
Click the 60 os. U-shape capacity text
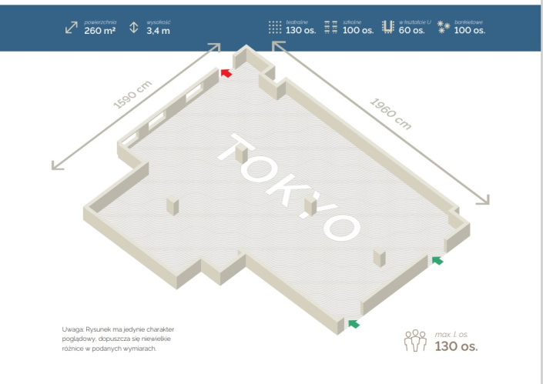point(412,32)
